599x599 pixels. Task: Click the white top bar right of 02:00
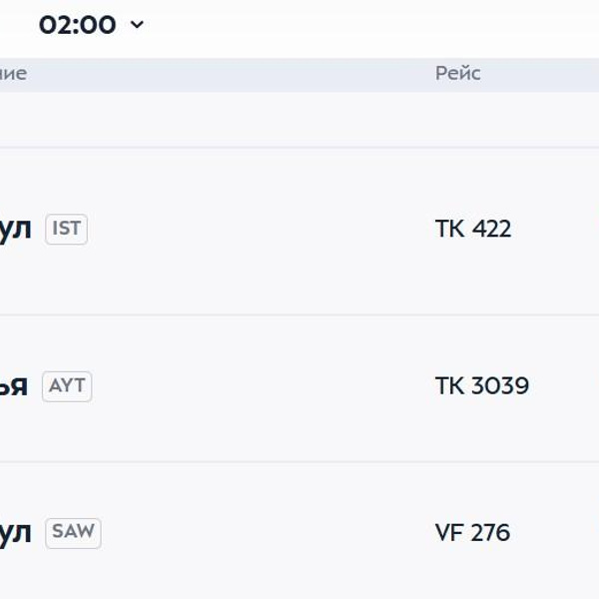tap(379, 24)
